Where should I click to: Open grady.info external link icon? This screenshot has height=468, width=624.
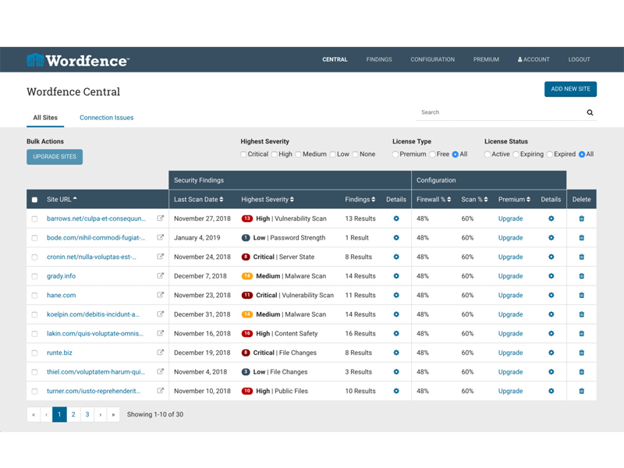pos(160,276)
